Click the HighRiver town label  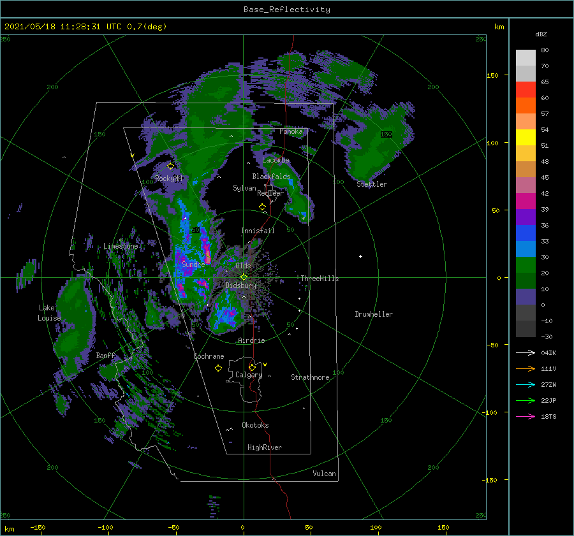click(264, 447)
